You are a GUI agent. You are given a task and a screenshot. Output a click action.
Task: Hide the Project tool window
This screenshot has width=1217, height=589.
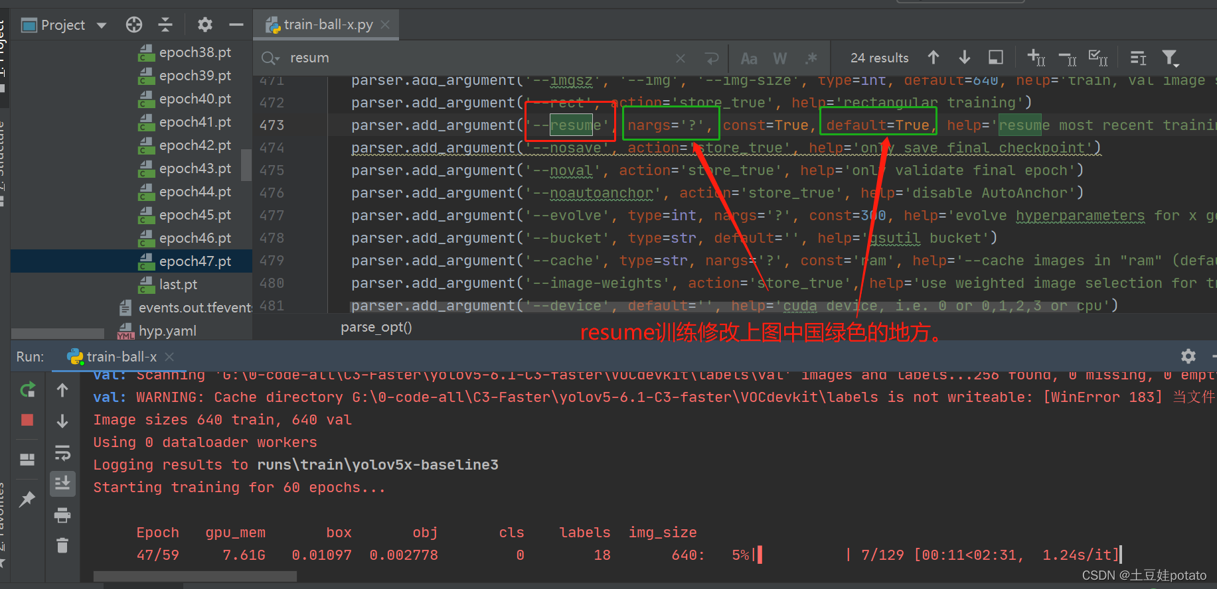click(236, 25)
